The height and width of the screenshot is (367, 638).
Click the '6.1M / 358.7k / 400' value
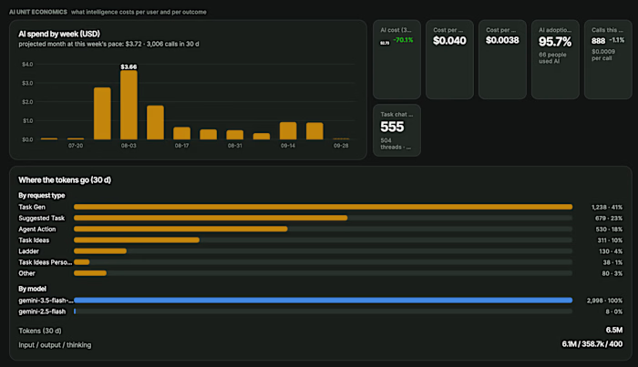coord(592,344)
